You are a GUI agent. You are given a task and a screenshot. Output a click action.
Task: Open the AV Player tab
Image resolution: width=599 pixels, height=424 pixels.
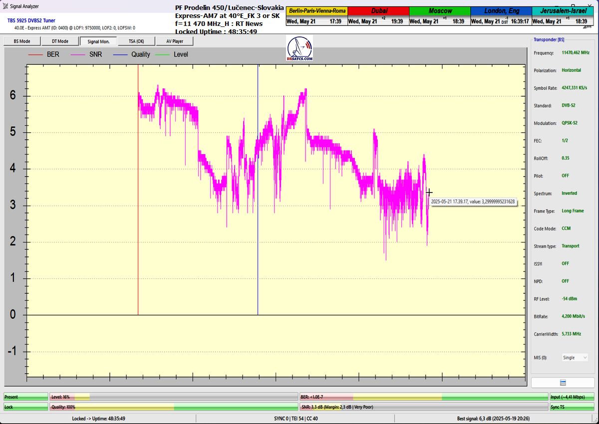tap(175, 41)
